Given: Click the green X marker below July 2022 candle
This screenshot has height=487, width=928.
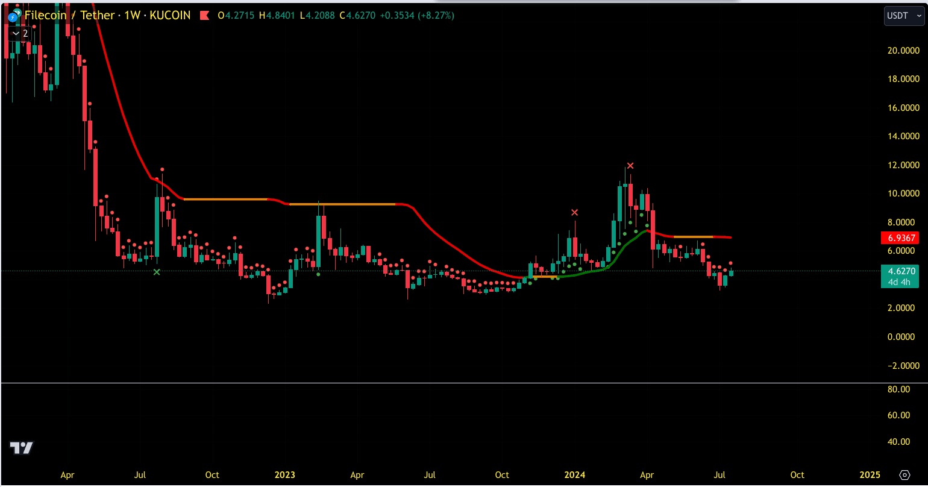Looking at the screenshot, I should coord(157,272).
